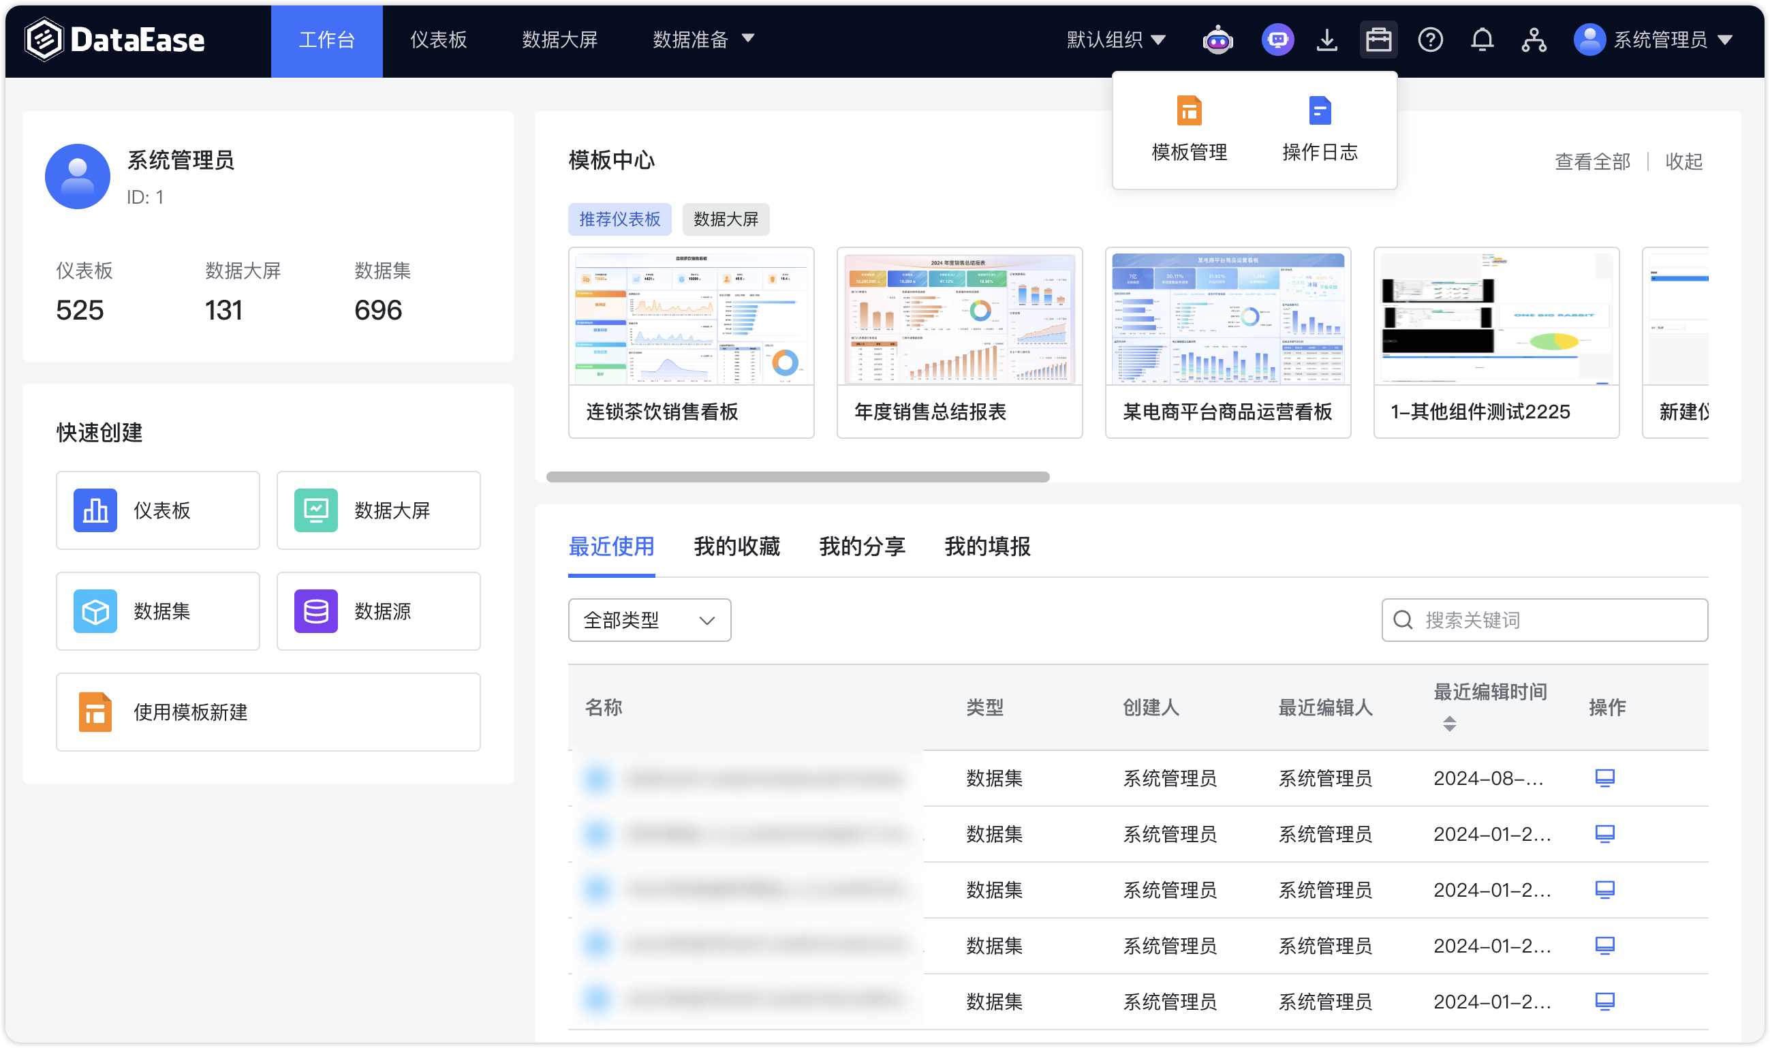Select the 数据大屏 template filter tag
The image size is (1770, 1048).
[725, 219]
